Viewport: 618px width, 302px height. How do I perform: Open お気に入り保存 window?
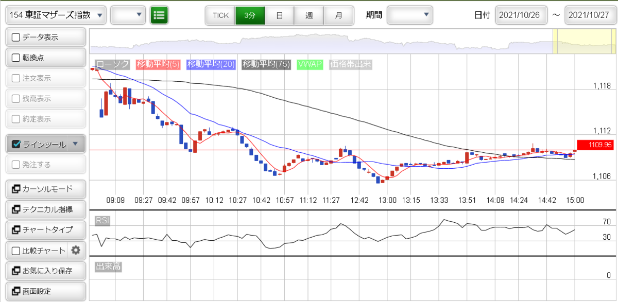tap(45, 271)
